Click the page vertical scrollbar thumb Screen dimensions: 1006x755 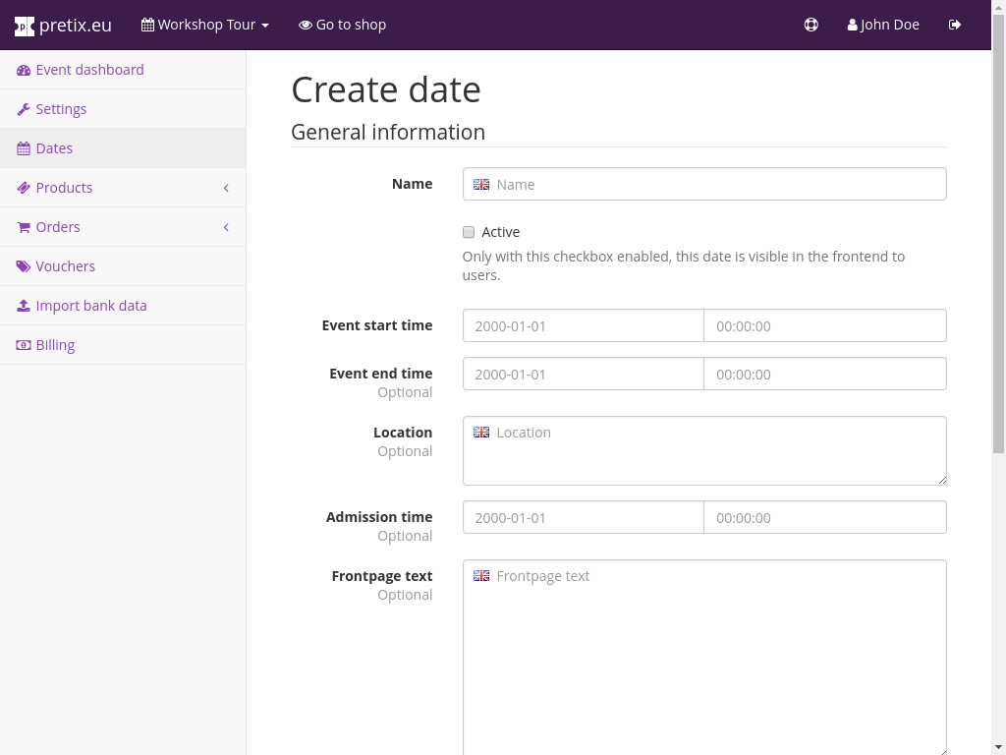[x=998, y=234]
